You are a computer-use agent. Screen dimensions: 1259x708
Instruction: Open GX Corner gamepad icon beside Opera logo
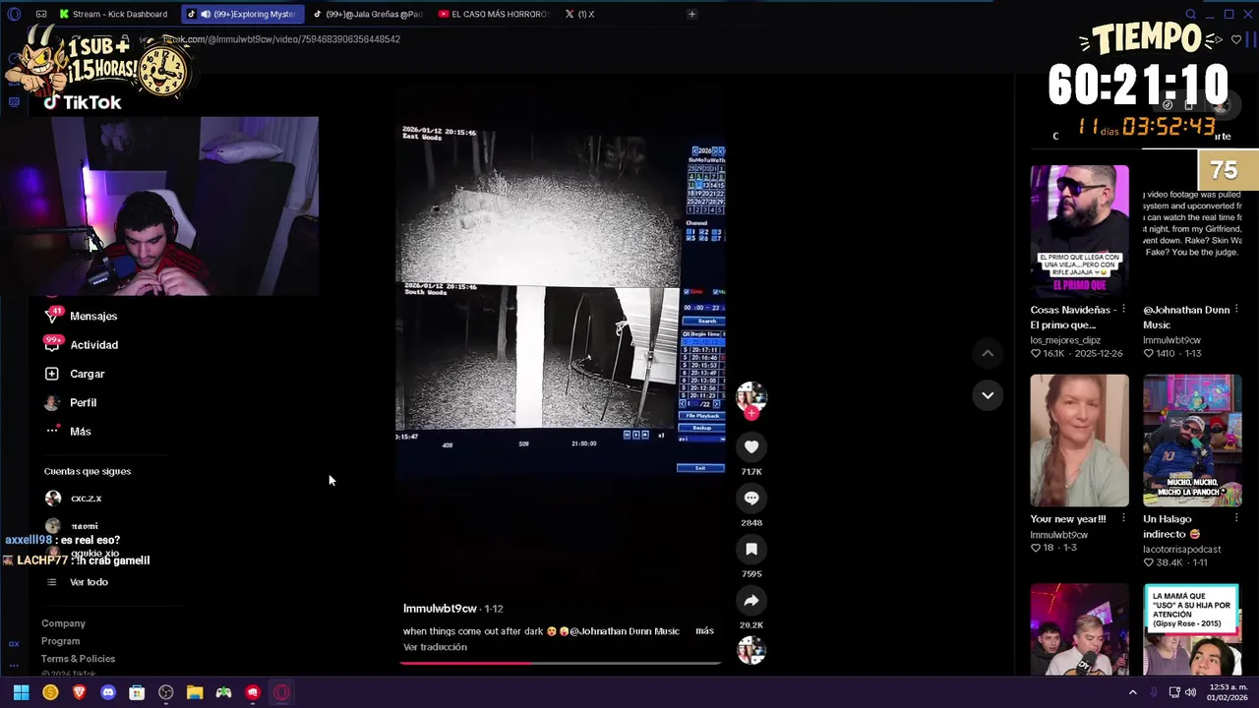[40, 14]
